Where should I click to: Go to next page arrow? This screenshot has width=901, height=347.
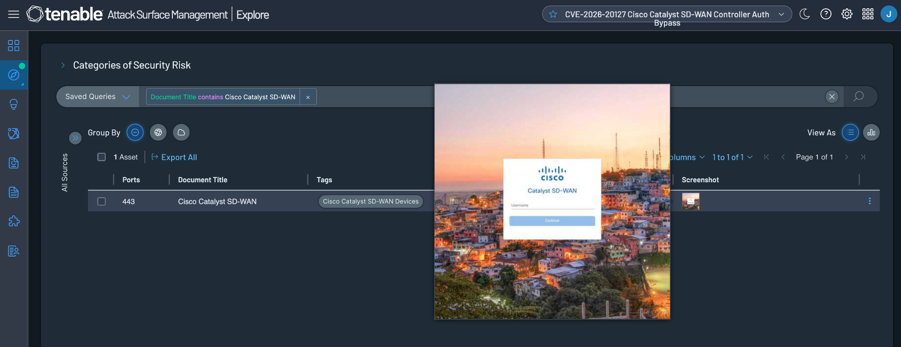click(x=846, y=157)
